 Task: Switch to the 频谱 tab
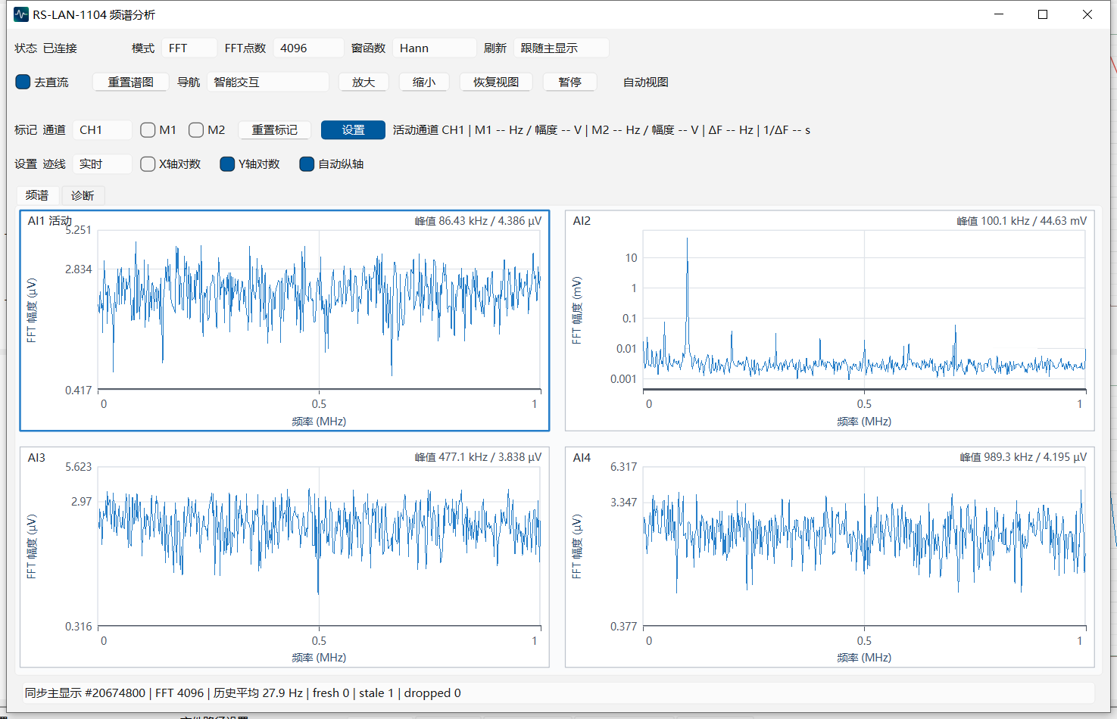point(37,195)
